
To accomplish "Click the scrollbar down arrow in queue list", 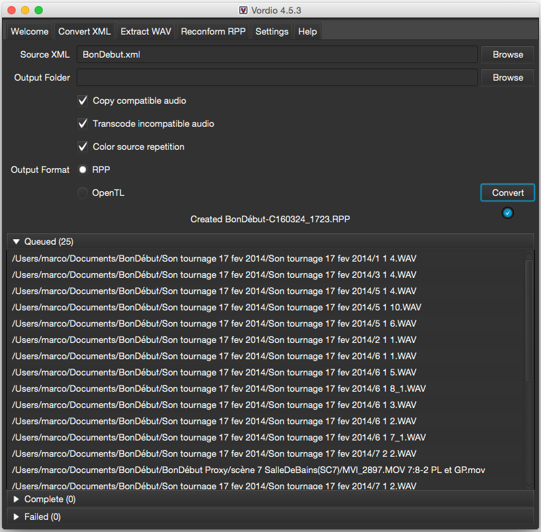I will click(x=529, y=485).
